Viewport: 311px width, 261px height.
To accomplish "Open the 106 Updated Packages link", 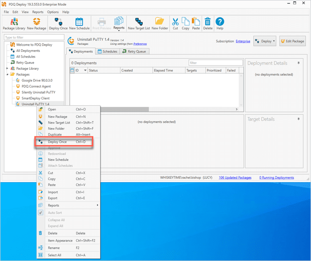I will [235, 178].
